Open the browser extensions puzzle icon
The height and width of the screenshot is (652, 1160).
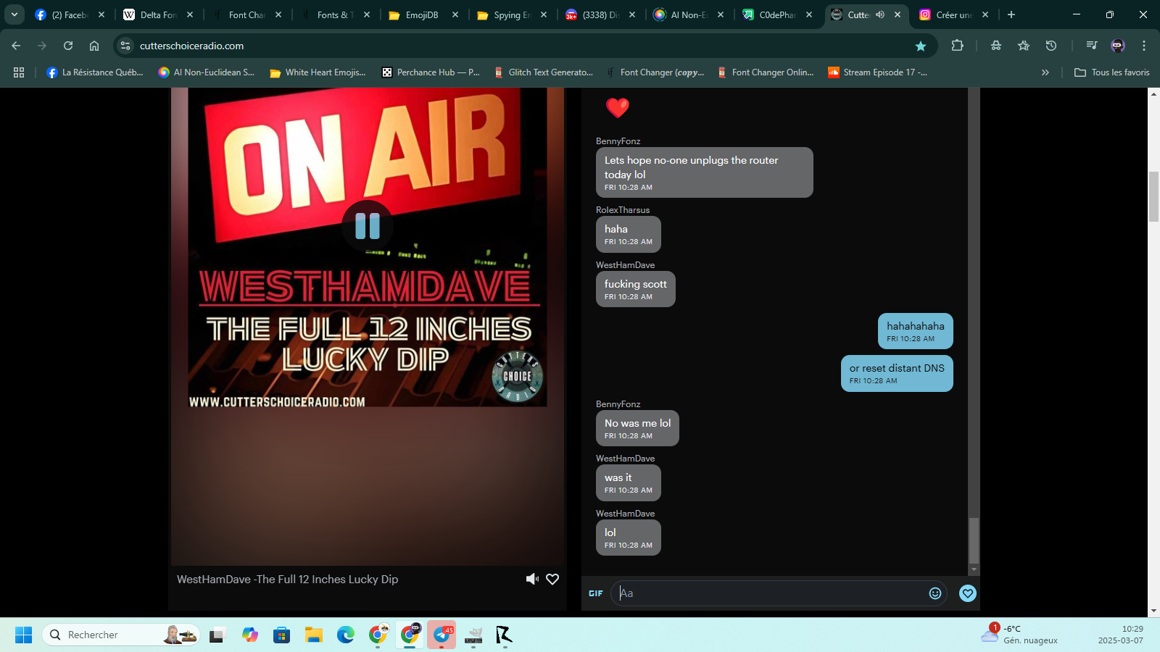pos(958,46)
